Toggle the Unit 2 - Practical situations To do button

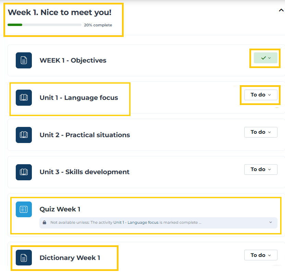pos(261,132)
